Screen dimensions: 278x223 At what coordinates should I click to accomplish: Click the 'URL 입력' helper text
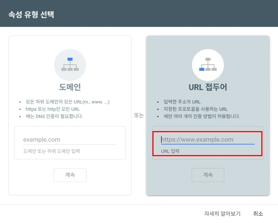click(x=170, y=151)
